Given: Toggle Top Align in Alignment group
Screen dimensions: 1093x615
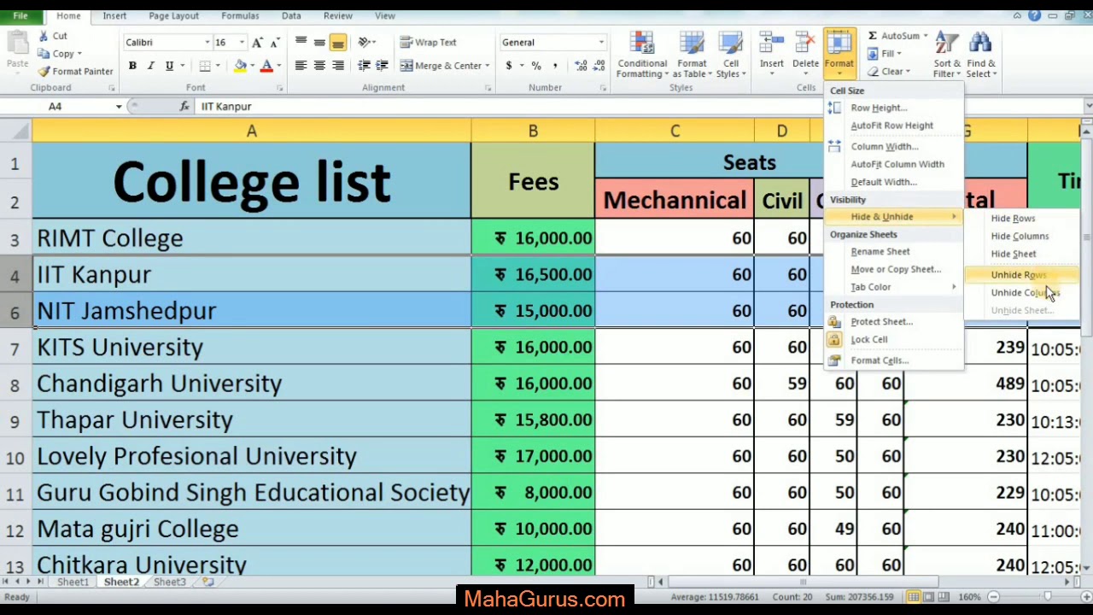Looking at the screenshot, I should (x=301, y=42).
